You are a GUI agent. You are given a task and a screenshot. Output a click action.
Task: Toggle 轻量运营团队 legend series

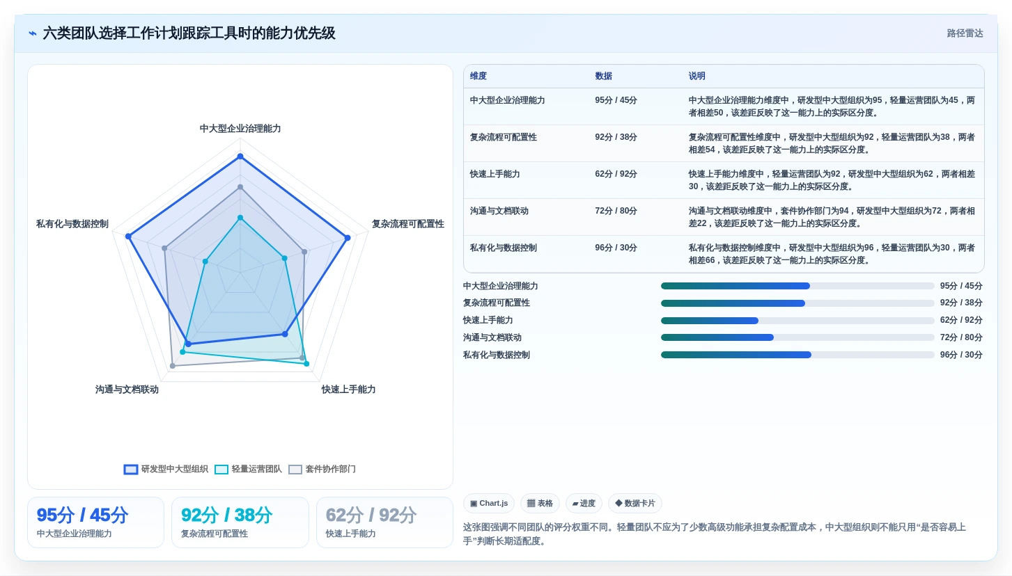248,470
